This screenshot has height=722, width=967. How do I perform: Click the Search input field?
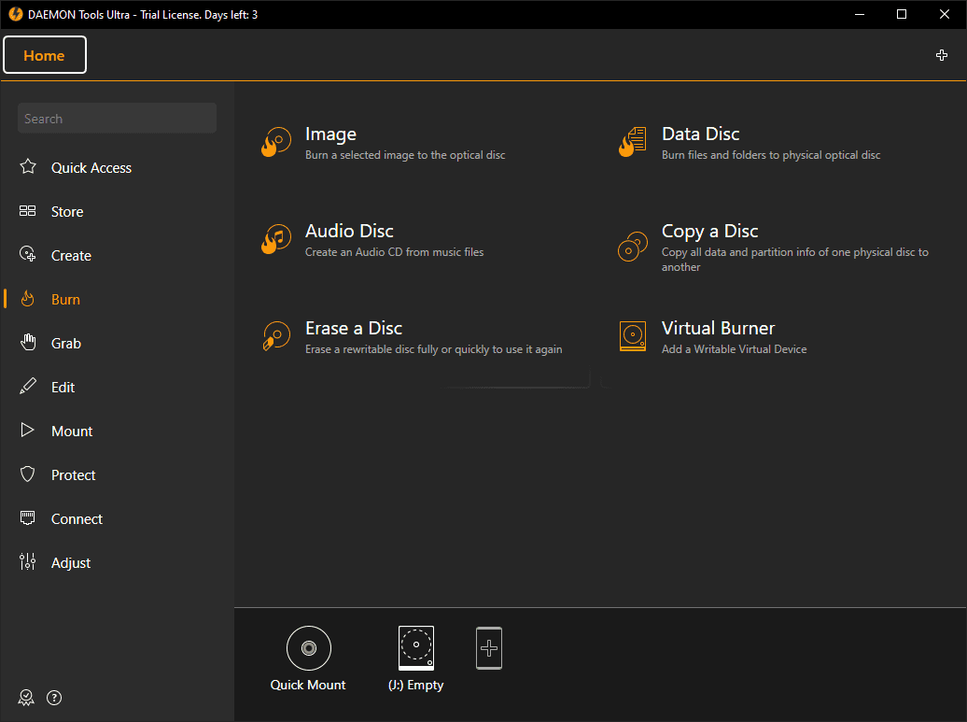coord(117,119)
